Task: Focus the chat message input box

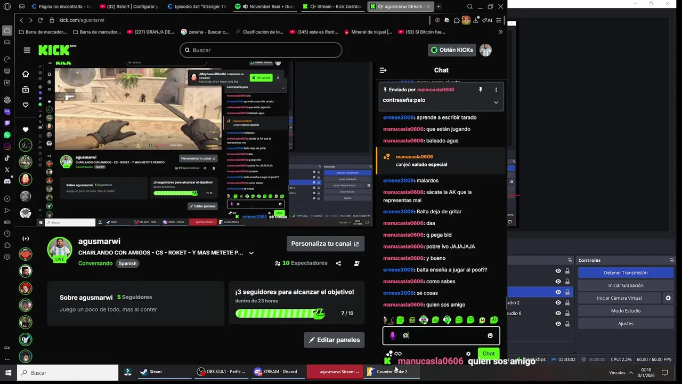Action: [441, 335]
